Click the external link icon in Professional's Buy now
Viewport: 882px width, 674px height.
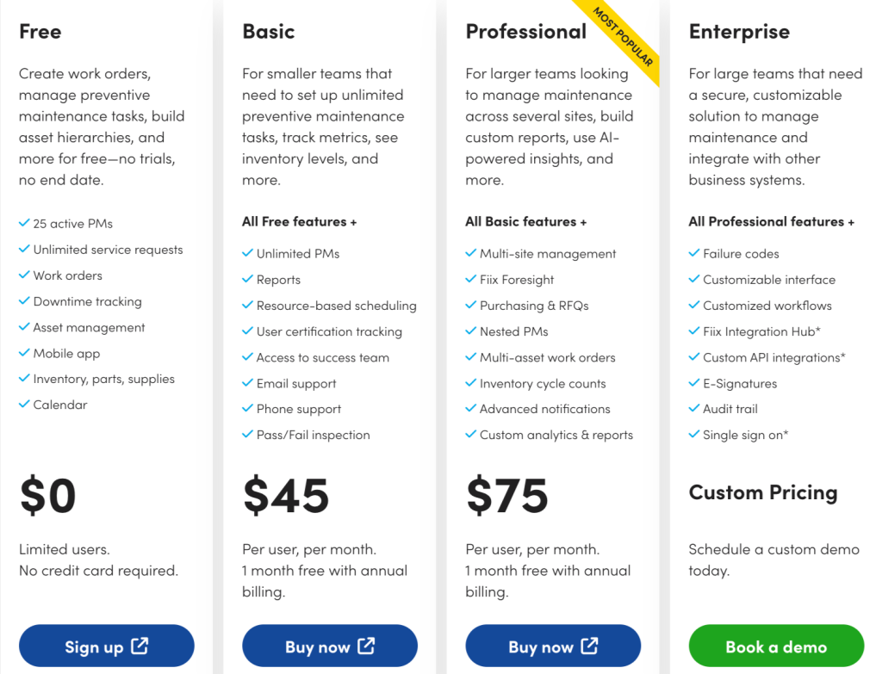[x=590, y=646]
